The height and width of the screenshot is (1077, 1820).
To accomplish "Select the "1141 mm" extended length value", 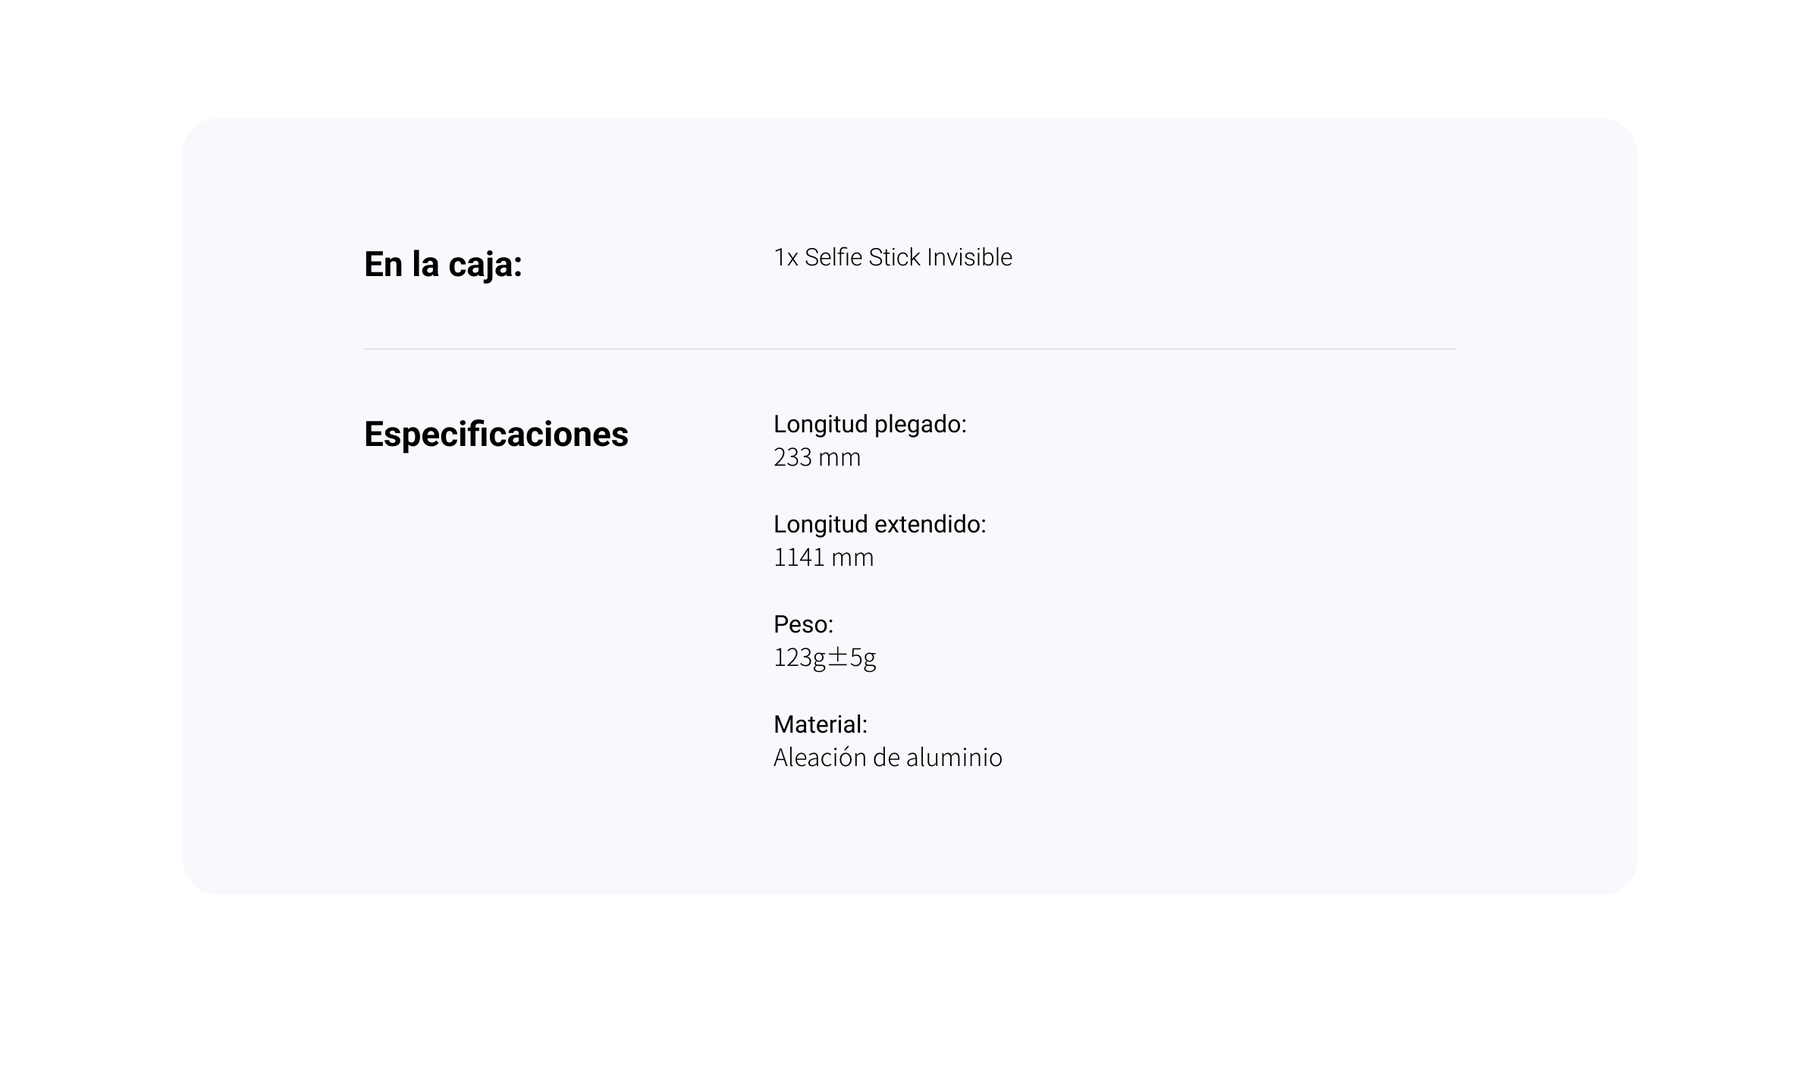I will pos(824,557).
